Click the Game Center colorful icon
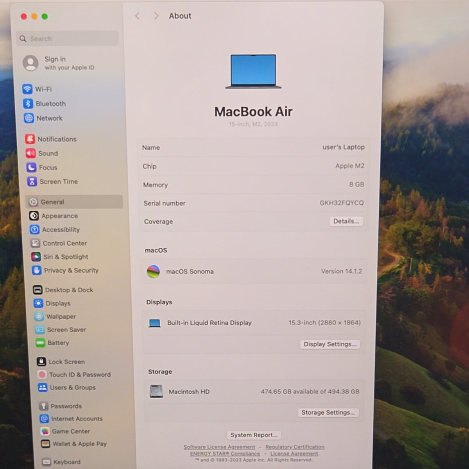This screenshot has width=469, height=469. (45, 431)
